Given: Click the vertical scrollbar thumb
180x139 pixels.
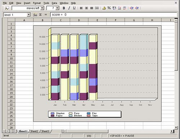Looking at the screenshot, I should tap(176, 46).
